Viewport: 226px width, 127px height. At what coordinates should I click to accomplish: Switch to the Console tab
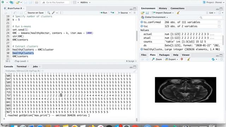pyautogui.click(x=8, y=67)
